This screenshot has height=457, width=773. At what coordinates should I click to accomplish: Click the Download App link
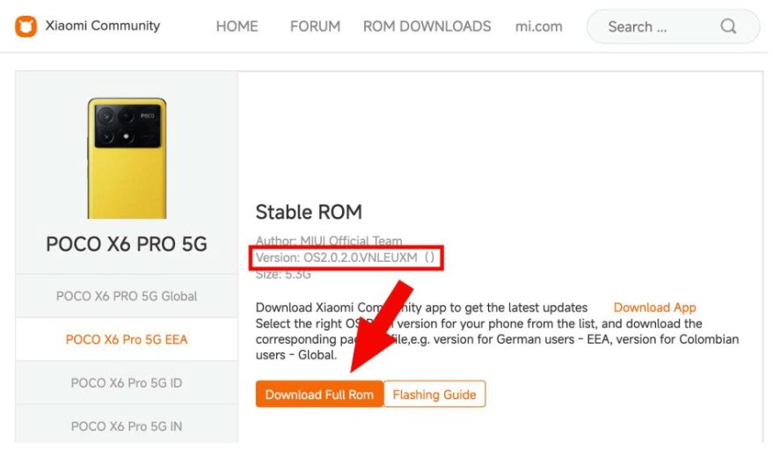(654, 308)
